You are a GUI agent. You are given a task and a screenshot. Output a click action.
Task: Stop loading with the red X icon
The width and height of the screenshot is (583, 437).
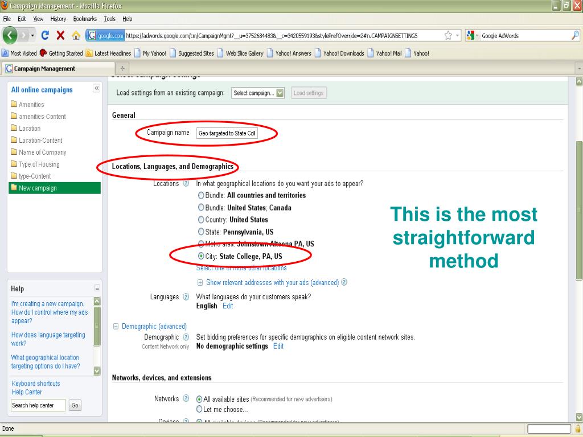(60, 35)
